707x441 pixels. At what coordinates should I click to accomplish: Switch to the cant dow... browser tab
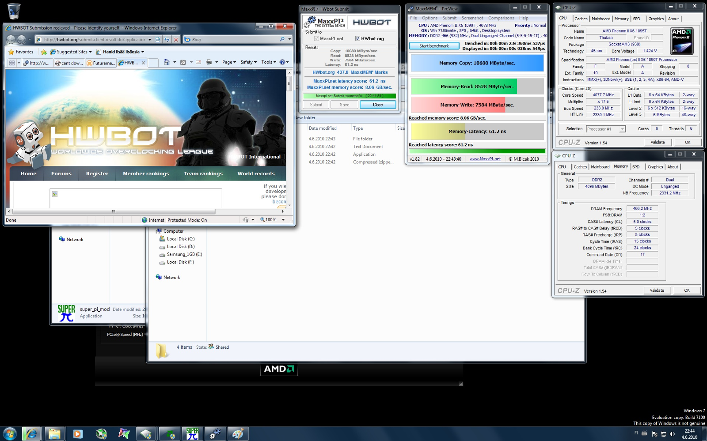pyautogui.click(x=69, y=63)
